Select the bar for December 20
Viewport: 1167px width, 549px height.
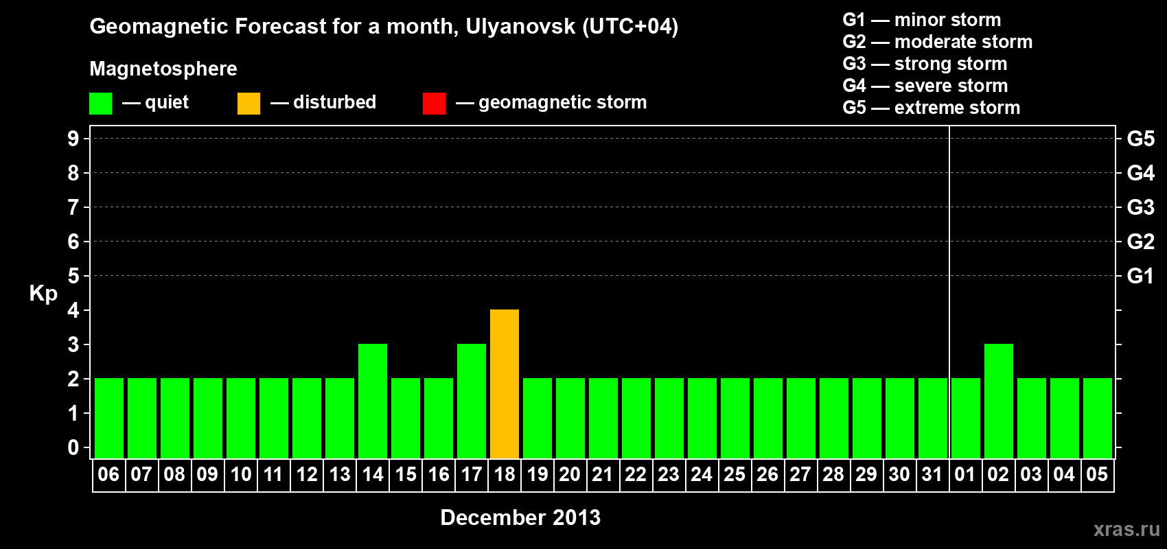(x=570, y=419)
